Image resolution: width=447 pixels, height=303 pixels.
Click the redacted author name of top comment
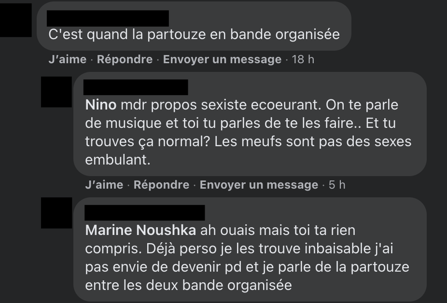click(x=108, y=18)
